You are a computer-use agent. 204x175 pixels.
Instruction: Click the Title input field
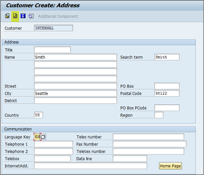(52, 50)
